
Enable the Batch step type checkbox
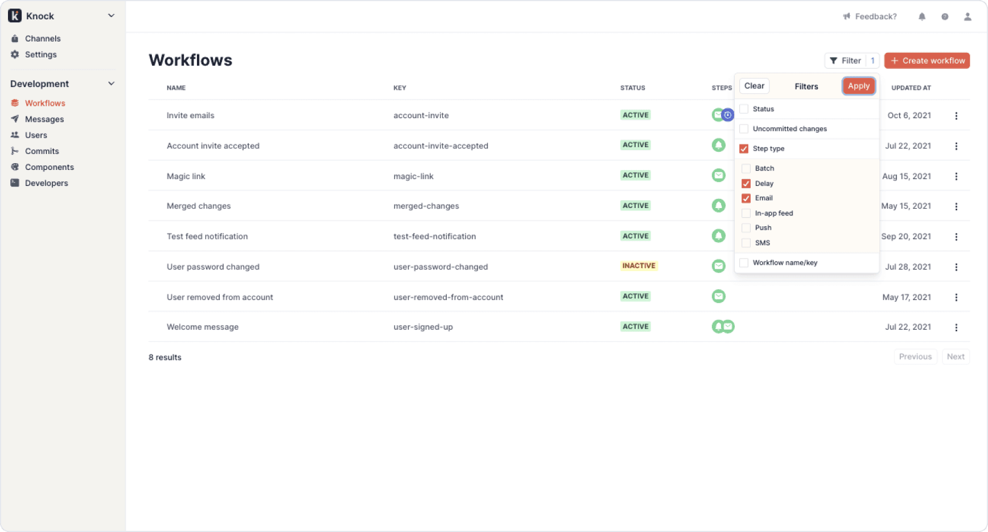(x=746, y=168)
